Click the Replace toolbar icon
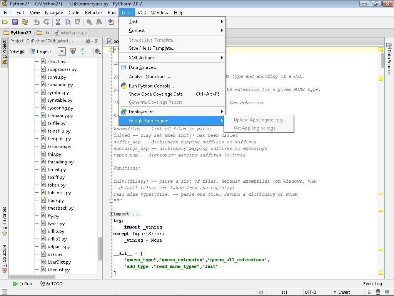 coord(99,22)
